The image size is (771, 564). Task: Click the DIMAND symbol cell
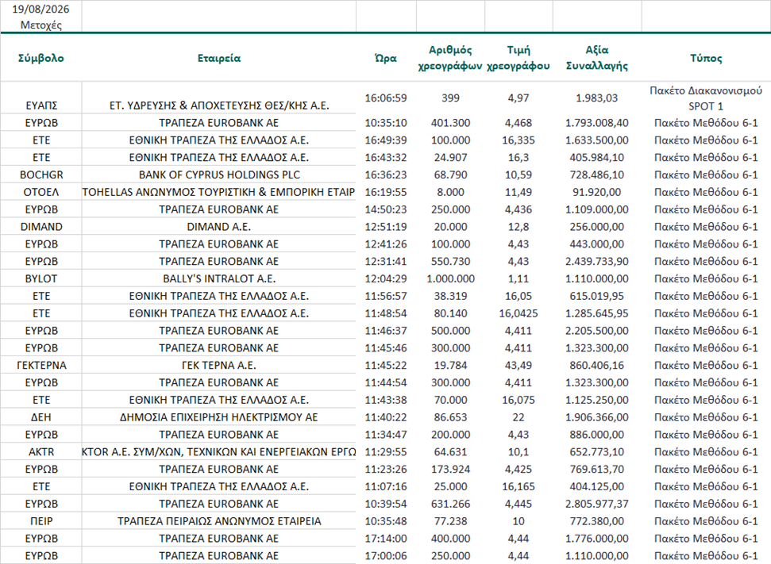(x=40, y=227)
